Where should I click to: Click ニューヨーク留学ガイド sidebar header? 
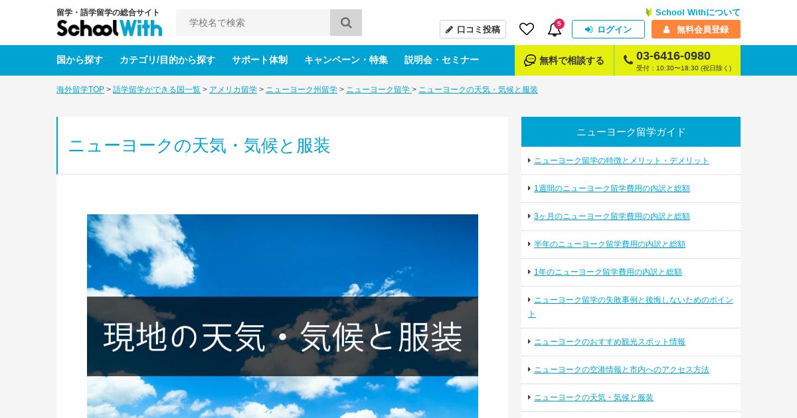point(631,132)
